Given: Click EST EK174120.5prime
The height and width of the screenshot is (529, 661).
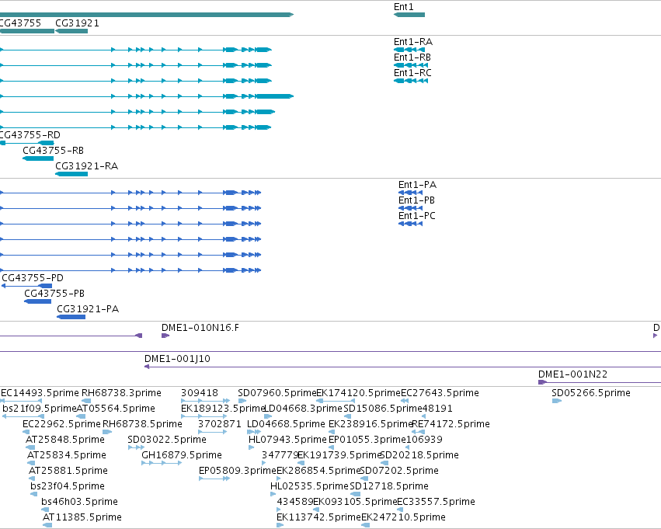Looking at the screenshot, I should (358, 393).
